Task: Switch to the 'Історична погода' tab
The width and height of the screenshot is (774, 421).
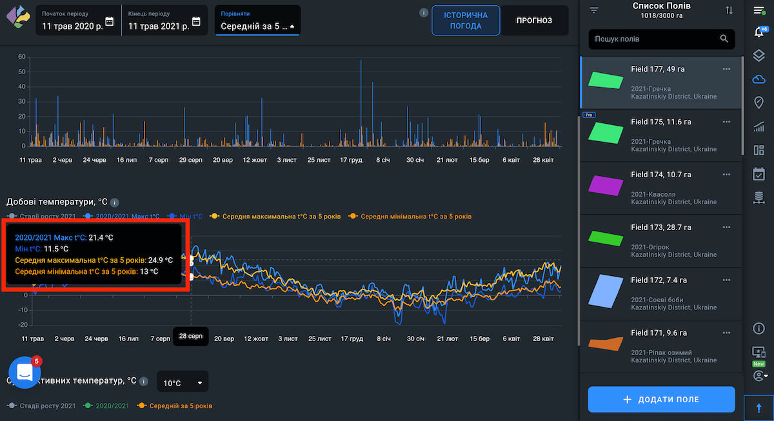Action: [466, 21]
